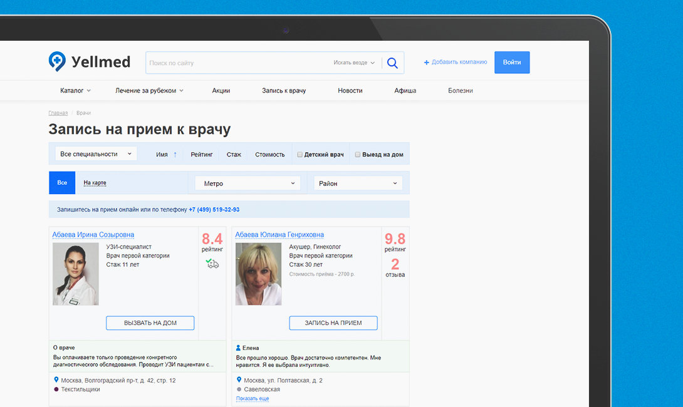Click the УЗИ-специалист specialty text
Screen dimensions: 683x407
pos(129,247)
